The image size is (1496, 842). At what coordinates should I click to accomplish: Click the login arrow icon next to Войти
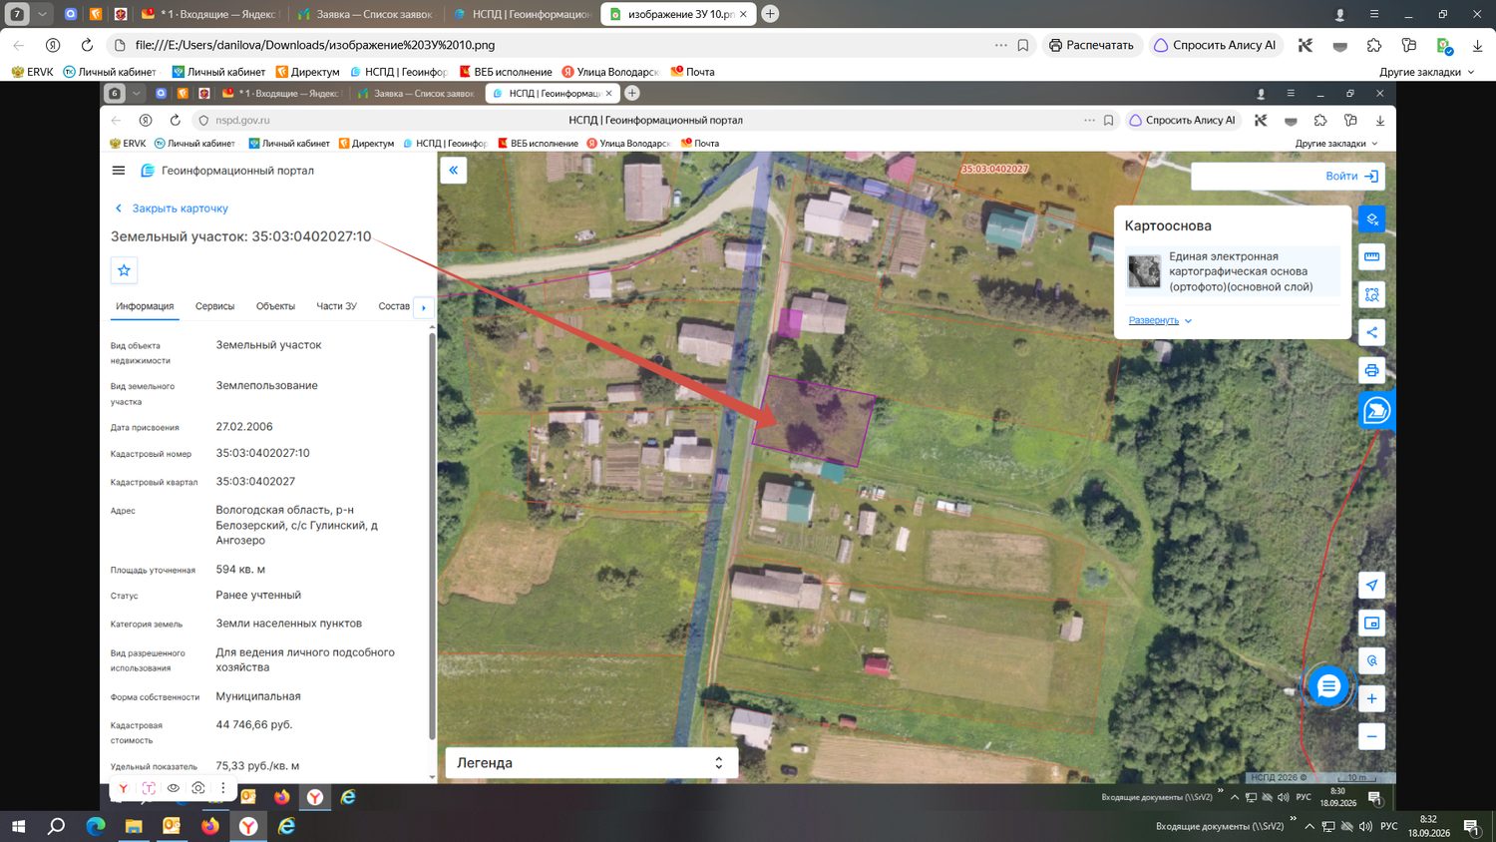1371,177
